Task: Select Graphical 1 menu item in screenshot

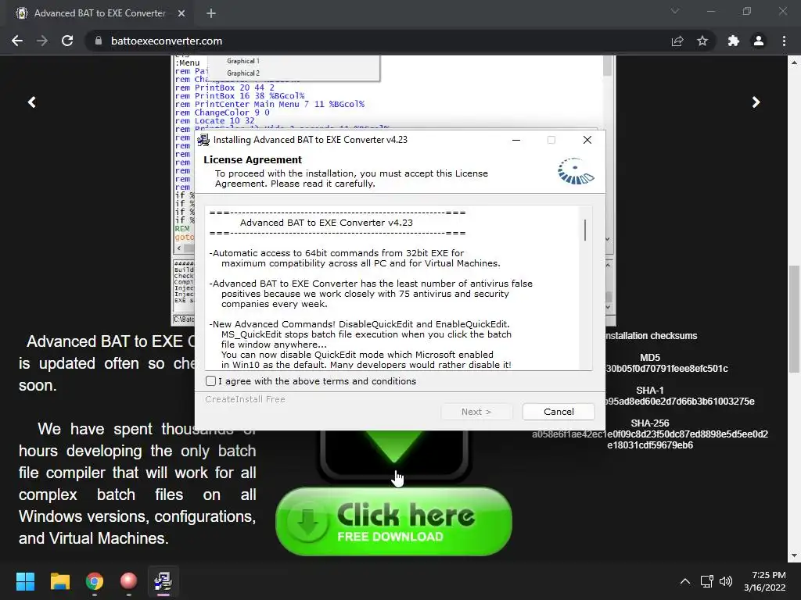Action: click(x=243, y=61)
